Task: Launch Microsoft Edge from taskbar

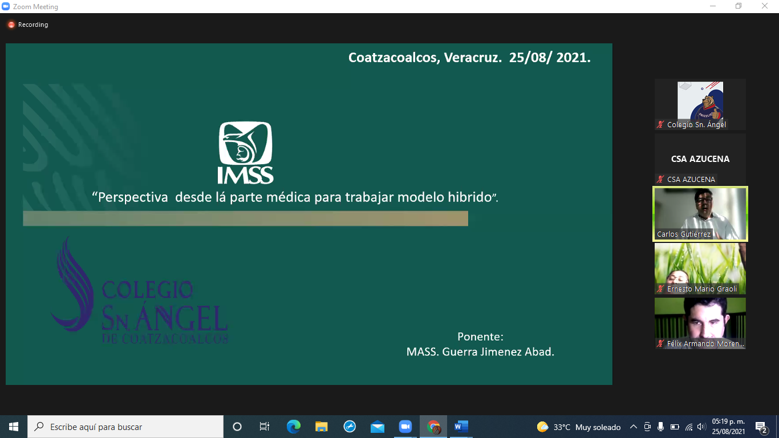Action: [x=294, y=427]
